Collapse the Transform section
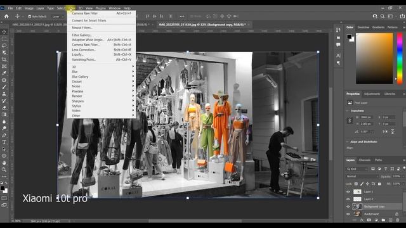This screenshot has height=228, width=406. (x=347, y=111)
